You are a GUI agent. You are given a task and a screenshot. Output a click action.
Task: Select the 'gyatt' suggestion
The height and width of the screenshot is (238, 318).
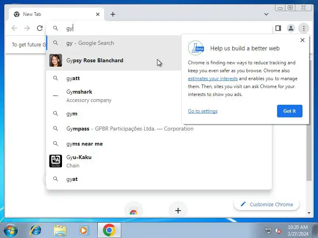point(114,78)
